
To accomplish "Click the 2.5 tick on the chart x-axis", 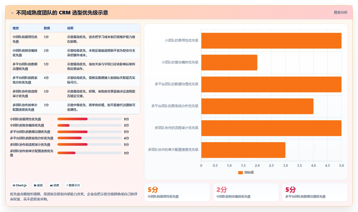I will [x=271, y=166].
